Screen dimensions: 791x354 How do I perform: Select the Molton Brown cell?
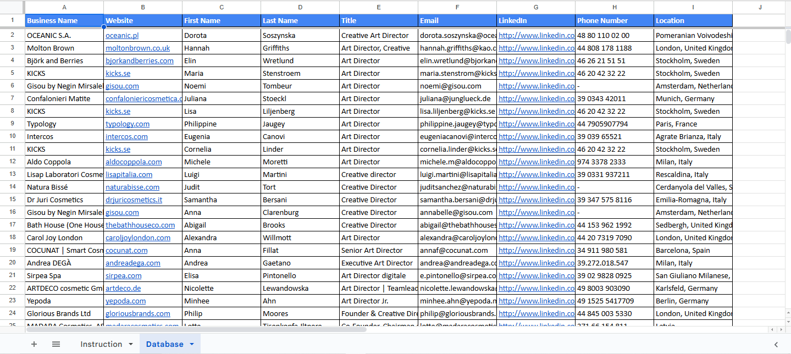pos(64,48)
